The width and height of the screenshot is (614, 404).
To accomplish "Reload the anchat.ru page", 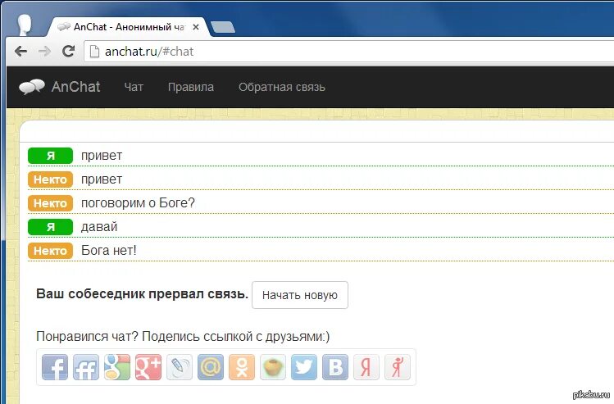I will 69,52.
